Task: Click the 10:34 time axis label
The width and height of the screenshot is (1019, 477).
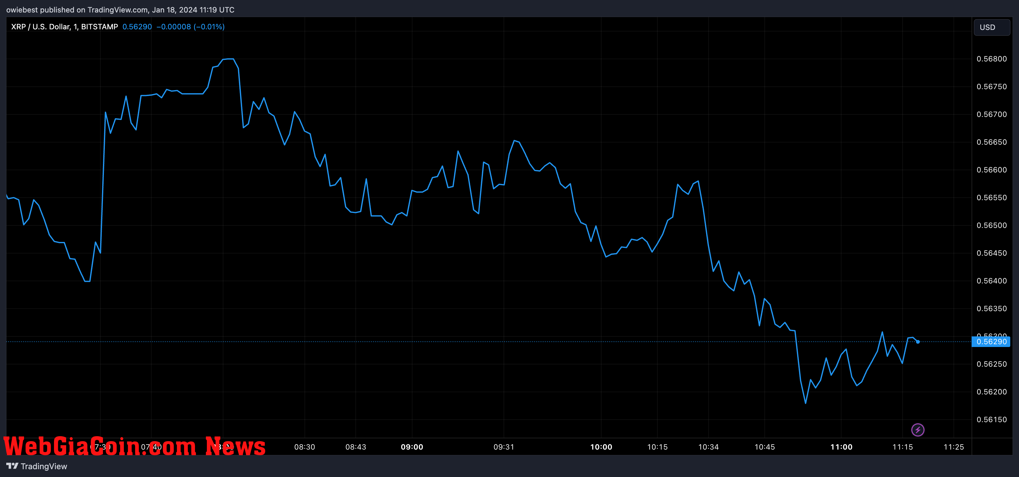Action: pos(708,447)
